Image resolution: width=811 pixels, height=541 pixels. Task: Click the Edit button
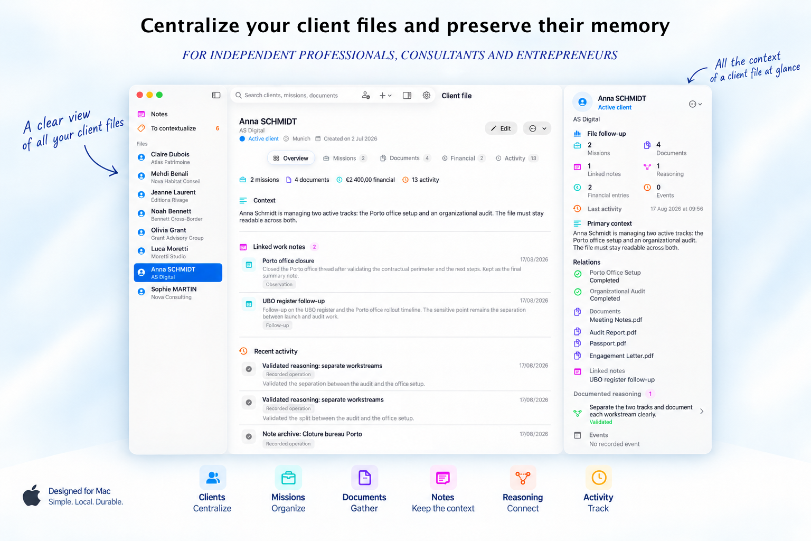point(501,128)
